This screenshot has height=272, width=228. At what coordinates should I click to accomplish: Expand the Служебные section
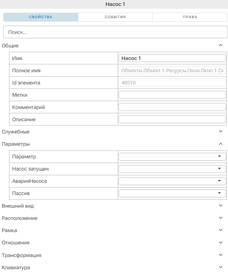point(221,131)
